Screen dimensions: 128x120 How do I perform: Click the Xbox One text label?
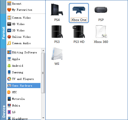[x=79, y=20]
